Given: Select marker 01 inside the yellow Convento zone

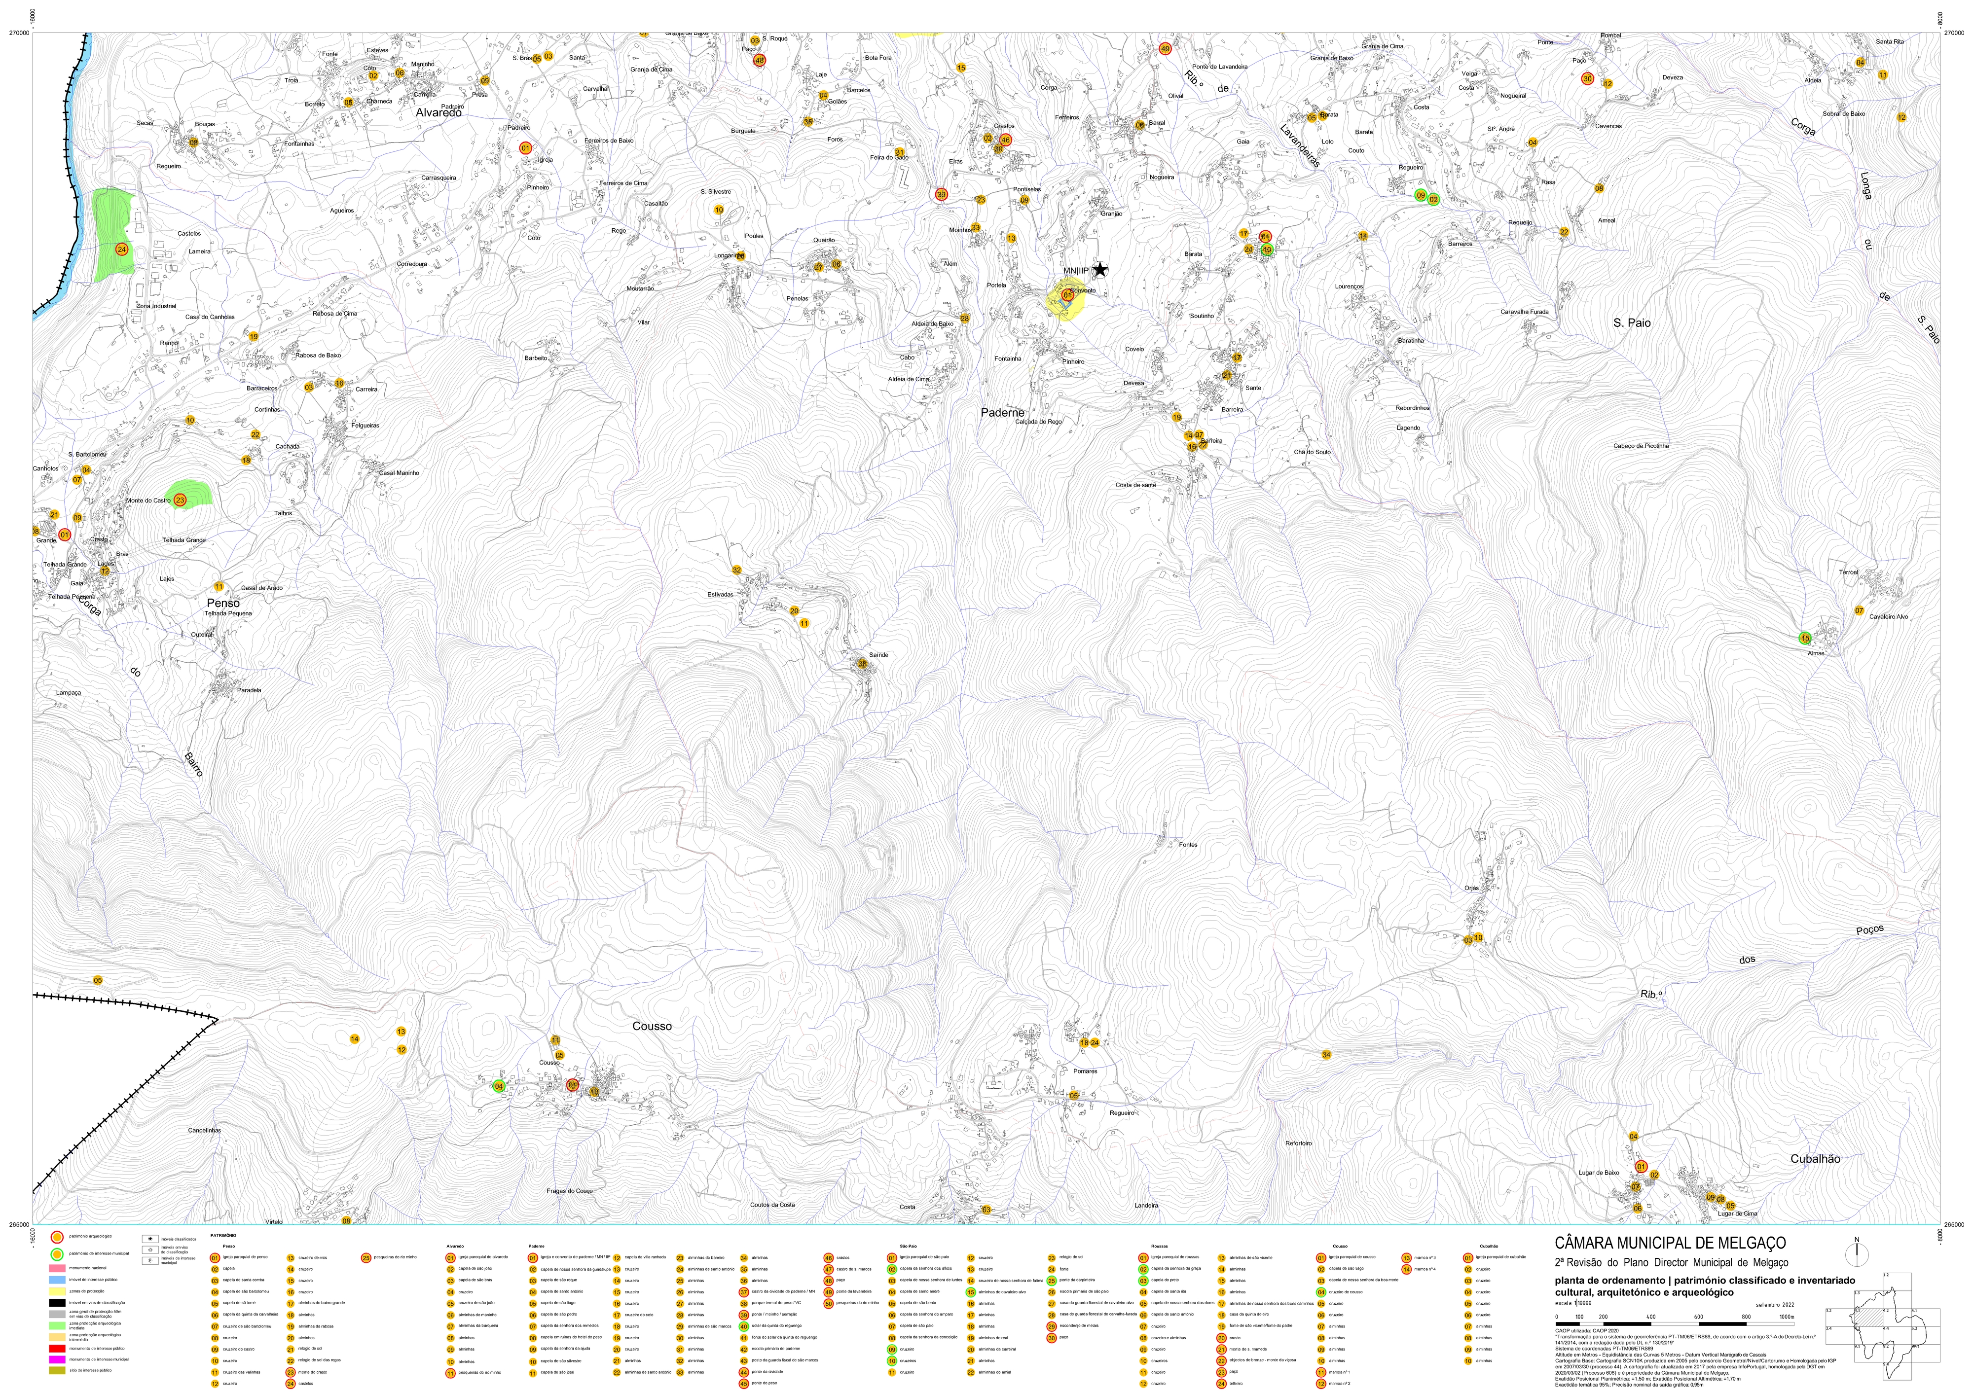Looking at the screenshot, I should pyautogui.click(x=1067, y=295).
